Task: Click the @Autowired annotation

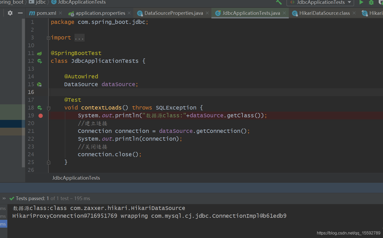Action: pyautogui.click(x=81, y=77)
